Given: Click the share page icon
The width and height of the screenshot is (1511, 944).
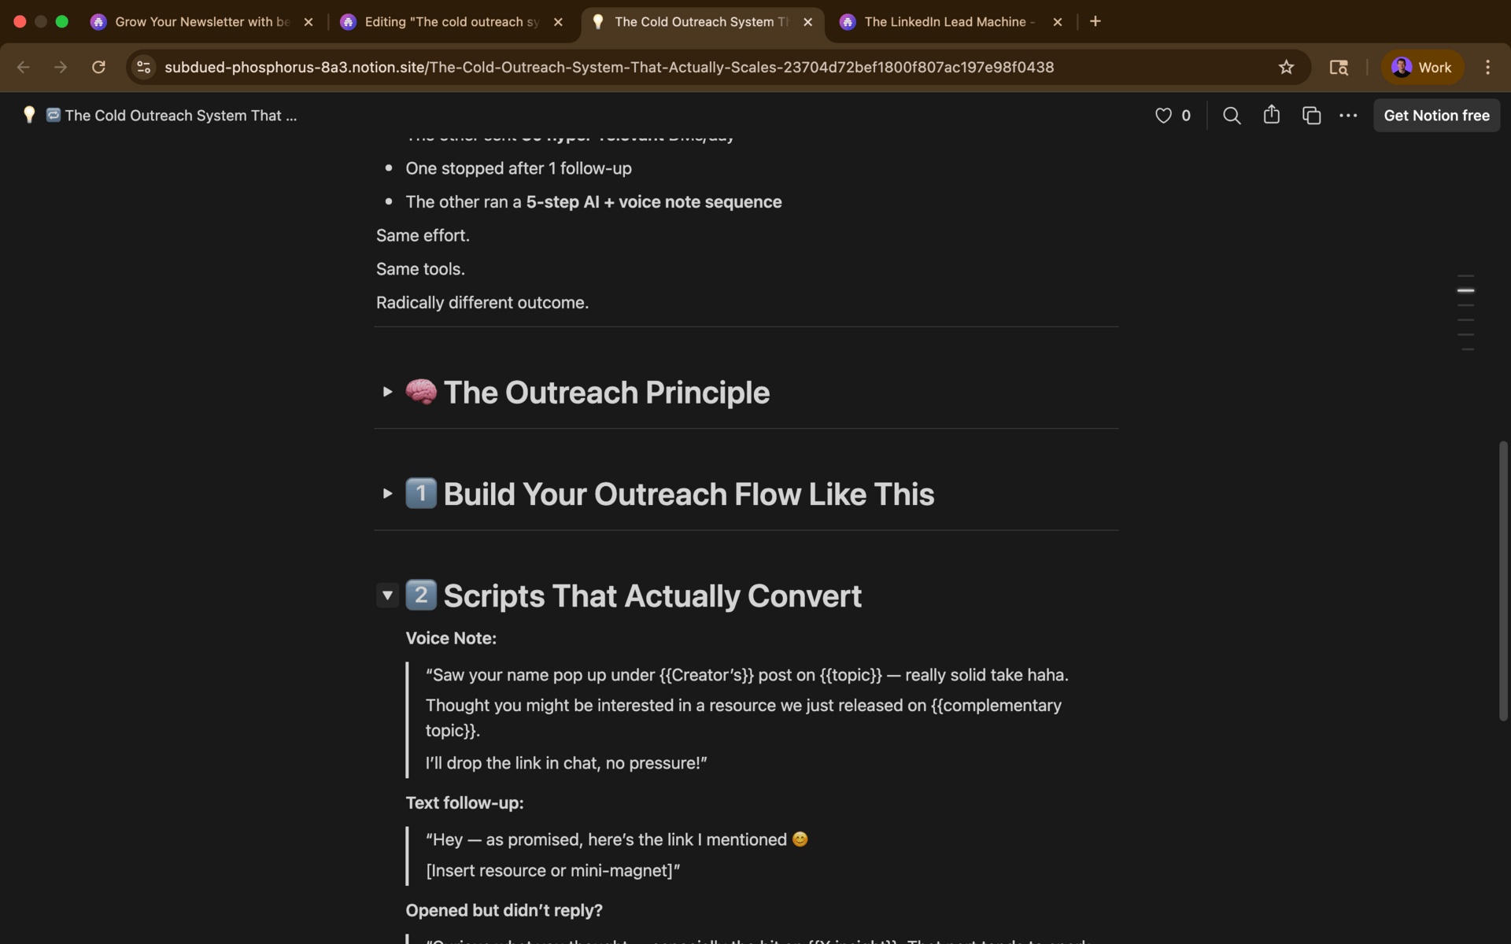Looking at the screenshot, I should coord(1271,115).
